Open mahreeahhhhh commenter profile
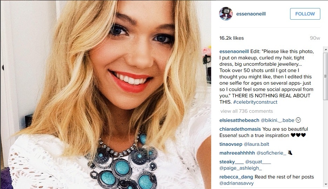Image resolution: width=328 pixels, height=189 pixels. [x=237, y=153]
